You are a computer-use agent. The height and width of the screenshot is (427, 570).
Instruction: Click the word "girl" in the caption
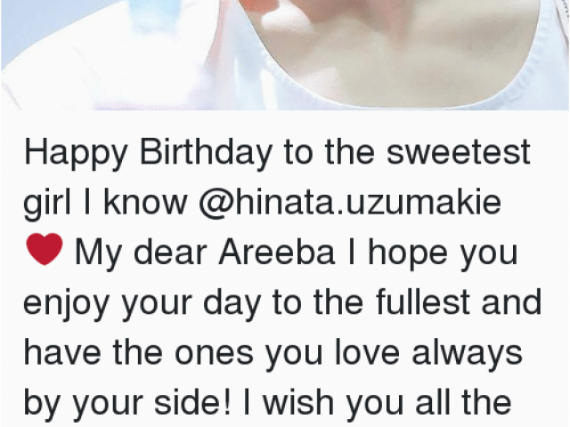click(47, 204)
